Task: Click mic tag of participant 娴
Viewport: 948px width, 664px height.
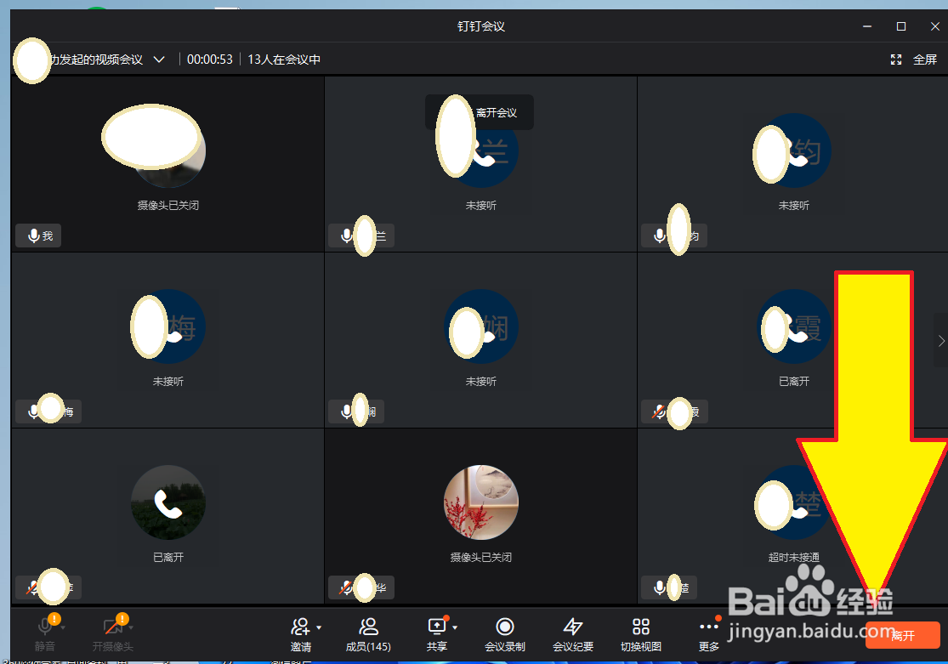Action: [x=356, y=411]
